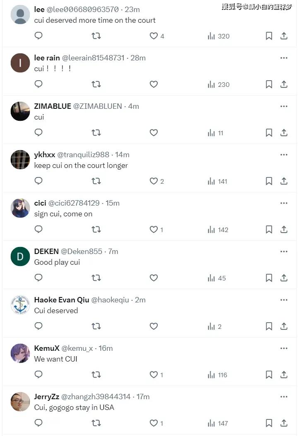The height and width of the screenshot is (436, 298).
Task: Like lee's tweet with 4 likes
Action: pos(154,36)
